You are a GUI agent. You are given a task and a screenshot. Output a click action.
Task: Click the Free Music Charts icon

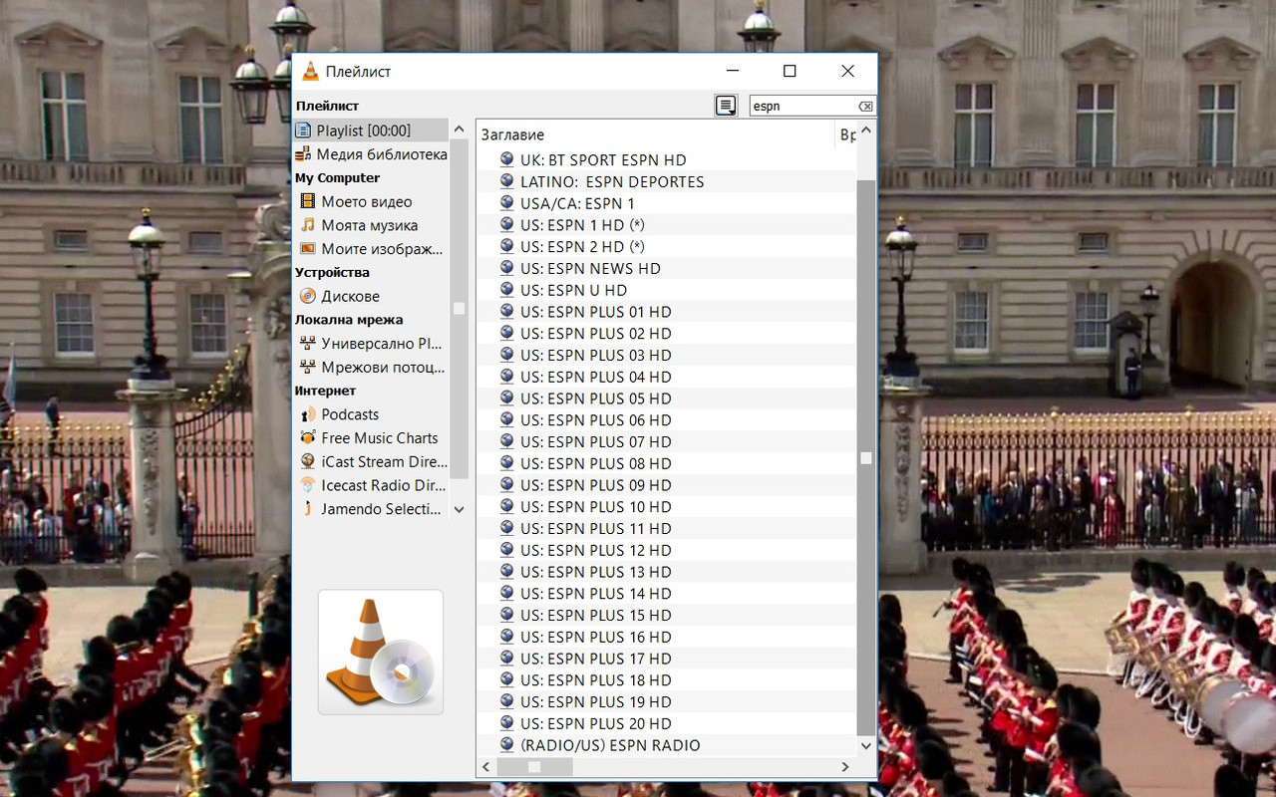tap(308, 438)
